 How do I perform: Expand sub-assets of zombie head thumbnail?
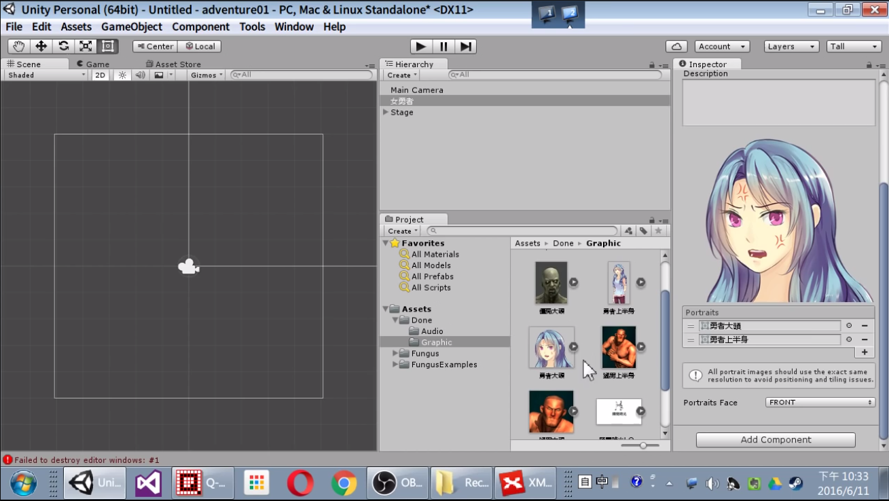coord(574,282)
